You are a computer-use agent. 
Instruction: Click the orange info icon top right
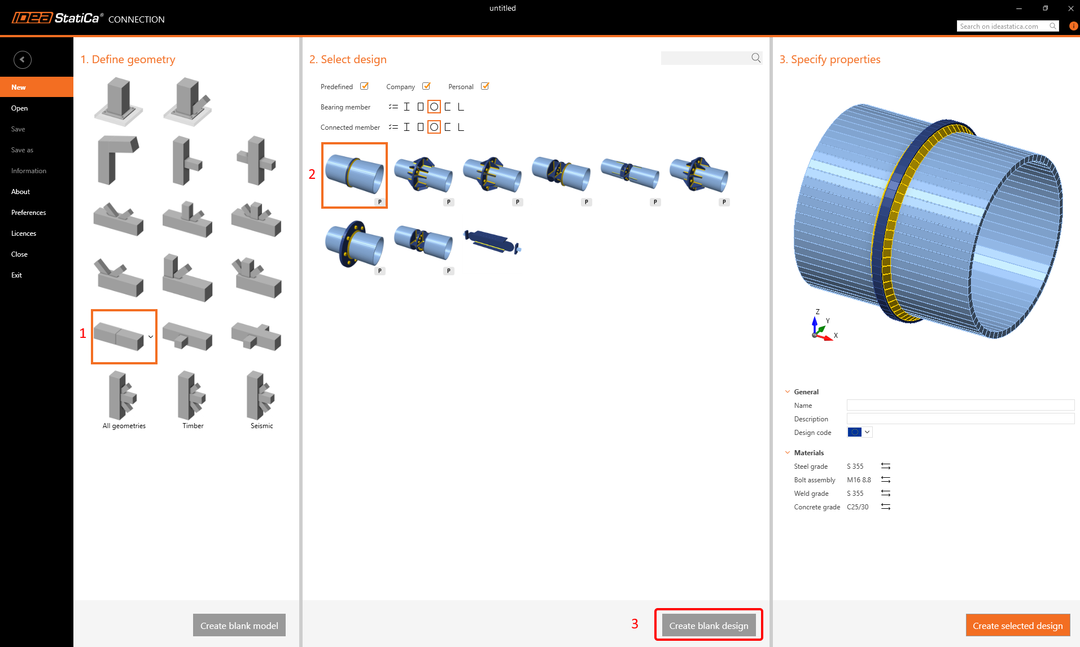pyautogui.click(x=1073, y=26)
